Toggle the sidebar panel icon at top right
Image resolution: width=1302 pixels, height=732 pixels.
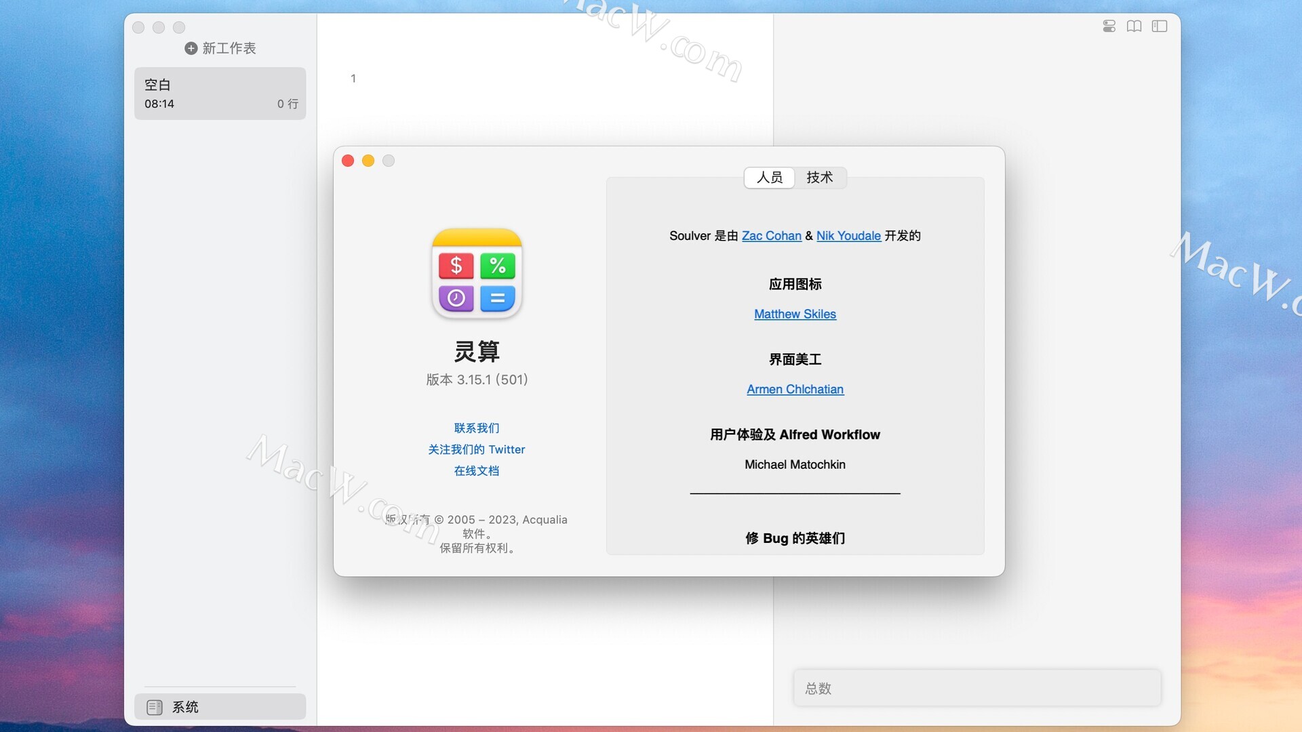[x=1160, y=26]
